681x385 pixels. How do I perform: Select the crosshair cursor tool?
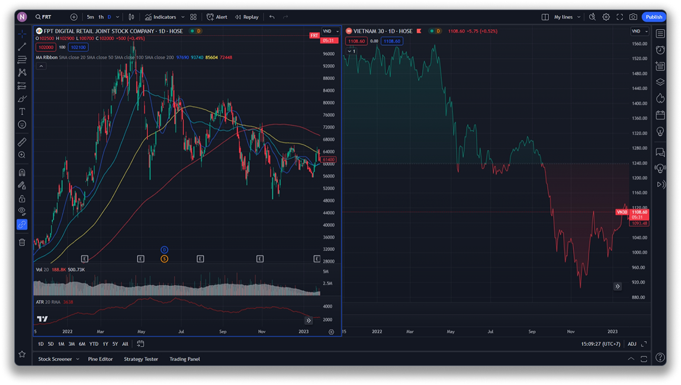point(22,33)
